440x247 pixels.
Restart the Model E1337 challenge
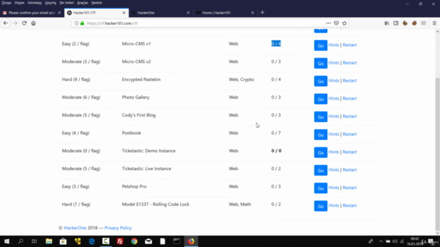tap(350, 206)
